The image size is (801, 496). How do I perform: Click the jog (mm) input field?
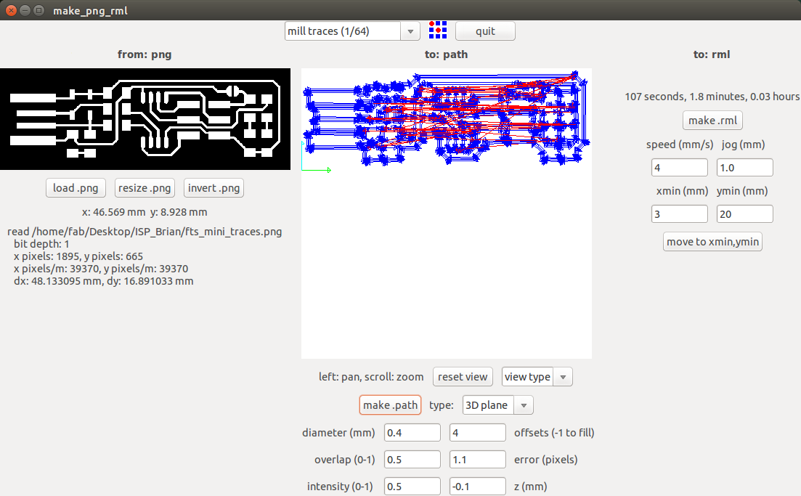pos(745,168)
